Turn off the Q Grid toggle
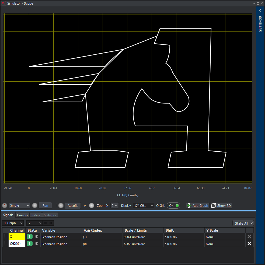The height and width of the screenshot is (265, 265). [173, 205]
